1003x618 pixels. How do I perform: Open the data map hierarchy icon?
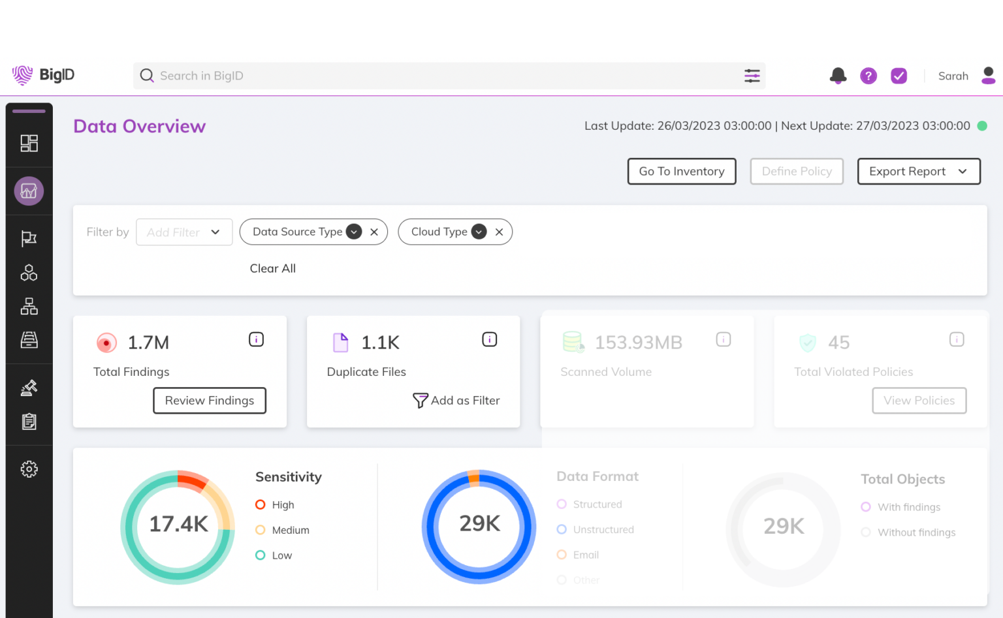pos(29,307)
